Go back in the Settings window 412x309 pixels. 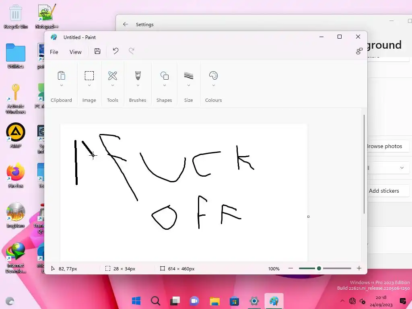126,24
